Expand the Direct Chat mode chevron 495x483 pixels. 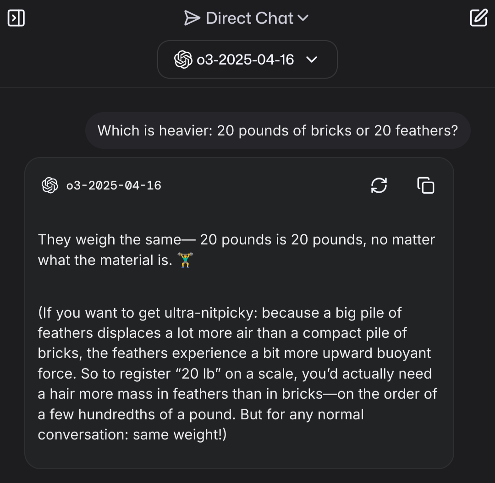click(303, 18)
